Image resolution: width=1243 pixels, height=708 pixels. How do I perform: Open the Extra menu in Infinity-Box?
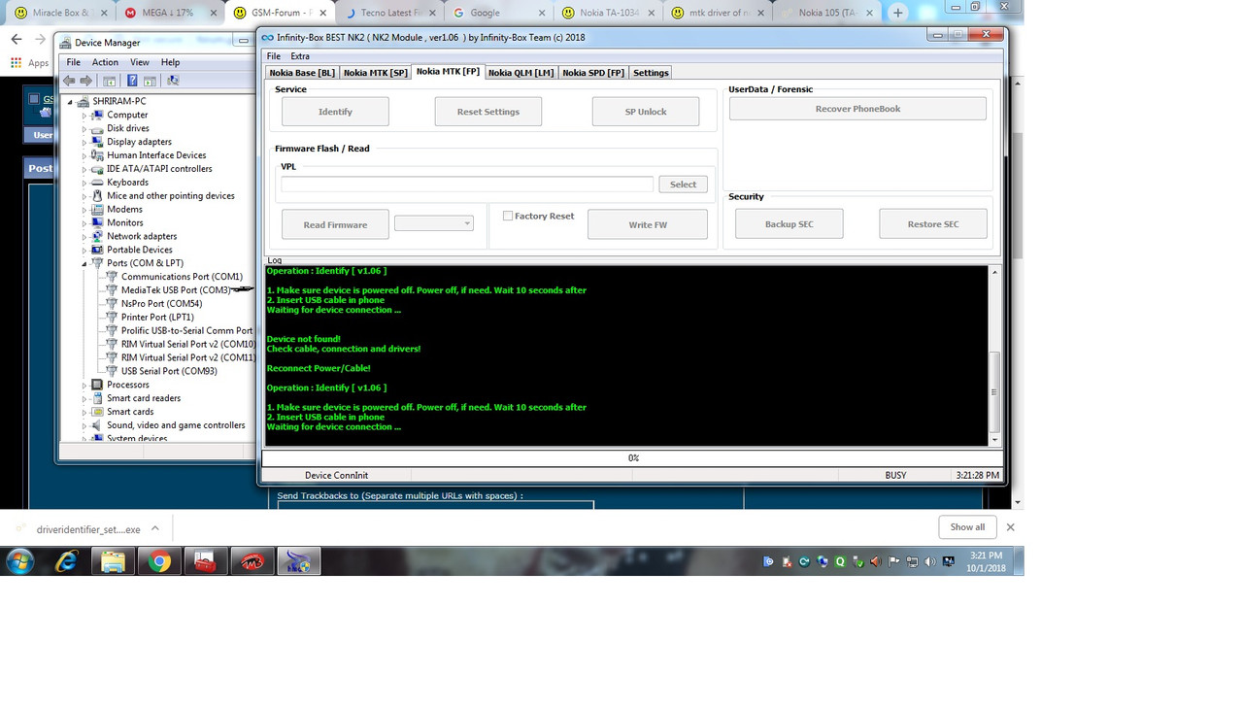point(300,56)
